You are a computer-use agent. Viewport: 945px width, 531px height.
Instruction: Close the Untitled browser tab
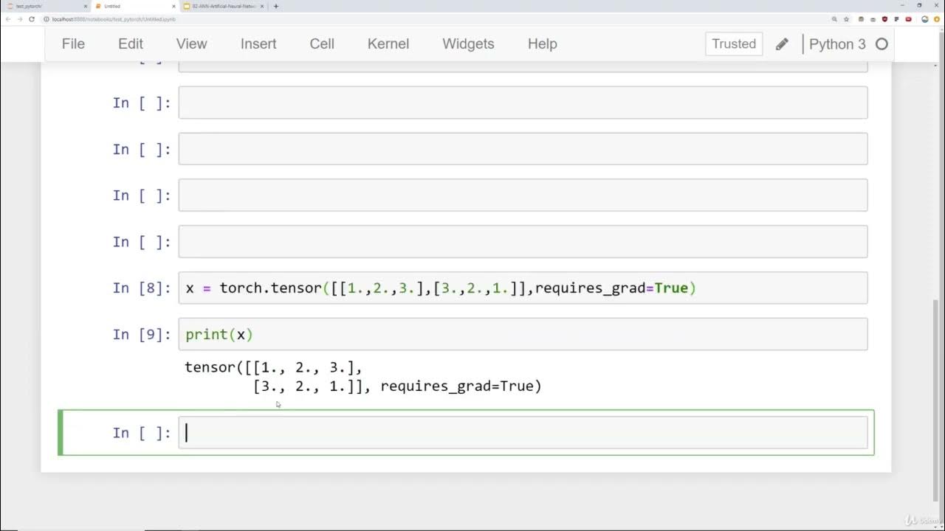click(173, 6)
